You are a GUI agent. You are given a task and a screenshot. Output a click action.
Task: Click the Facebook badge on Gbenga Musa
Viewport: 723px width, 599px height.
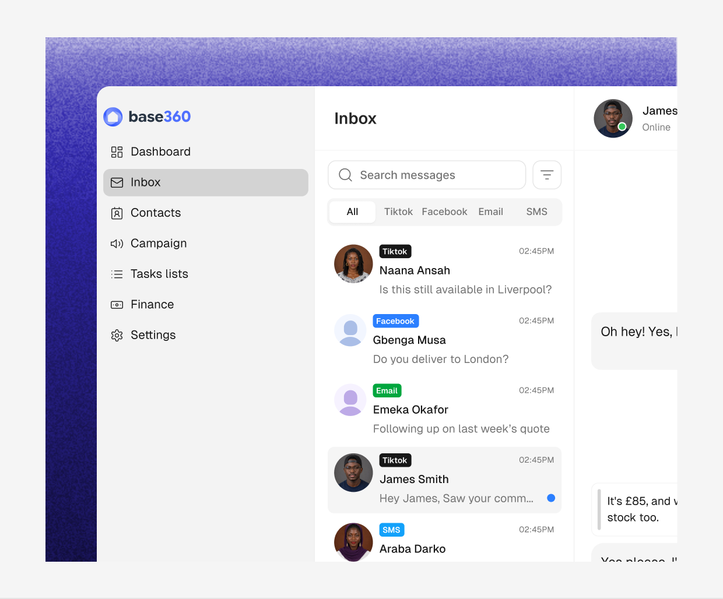tap(396, 321)
